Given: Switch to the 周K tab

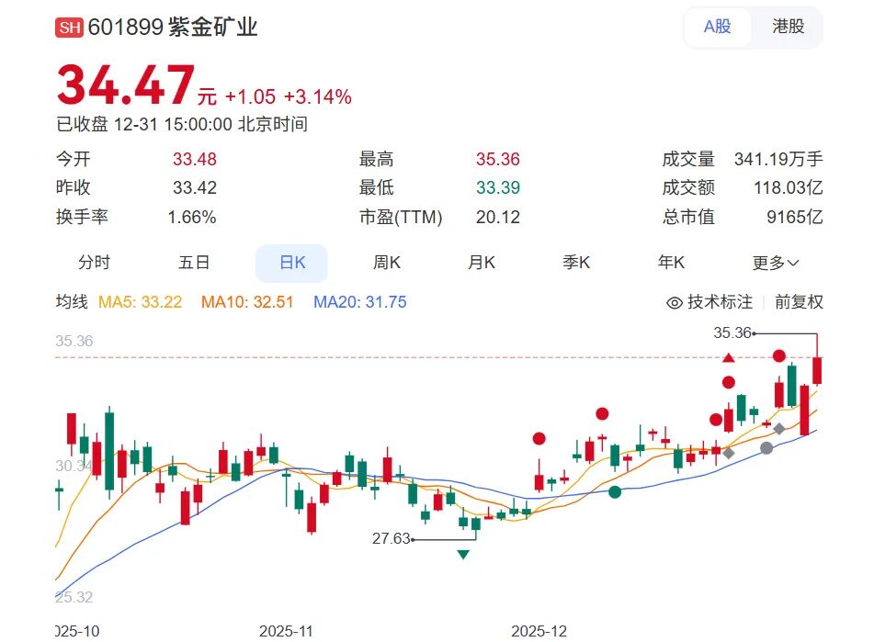Looking at the screenshot, I should (x=387, y=263).
